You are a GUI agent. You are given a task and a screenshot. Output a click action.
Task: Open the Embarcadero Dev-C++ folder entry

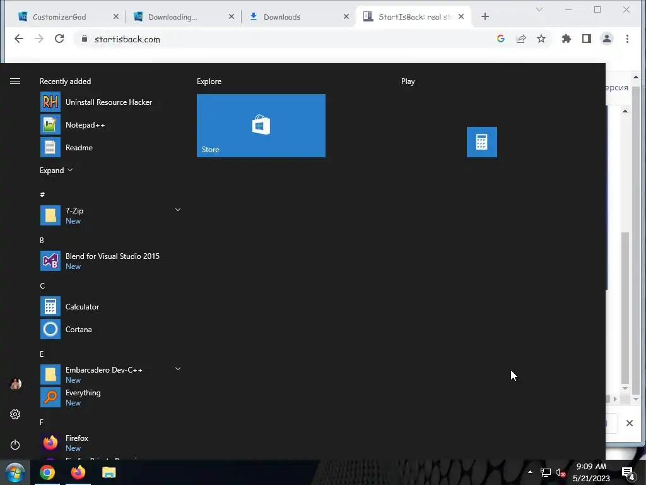click(x=110, y=374)
